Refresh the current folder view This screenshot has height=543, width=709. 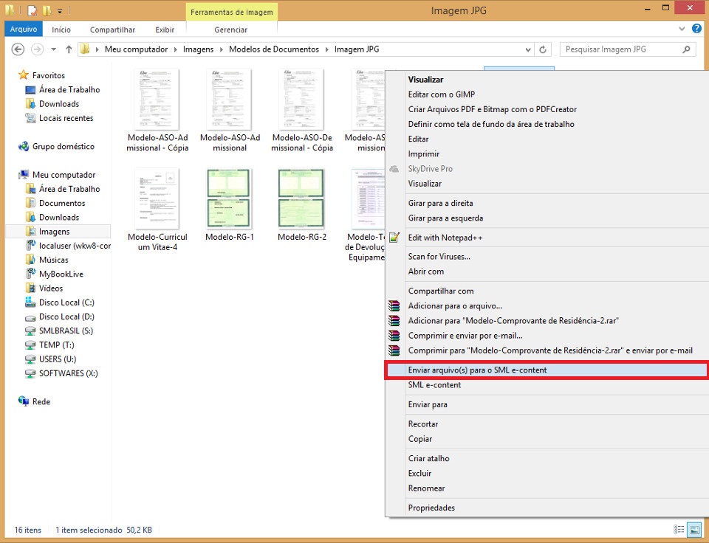pyautogui.click(x=544, y=49)
